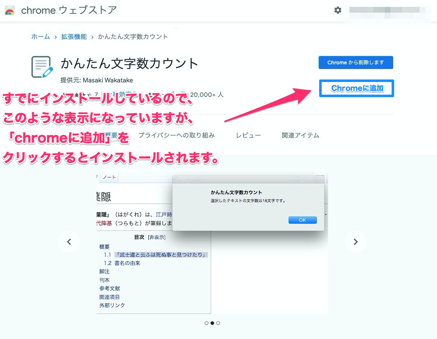Select the first carousel dot
The image size is (437, 339).
[x=207, y=323]
